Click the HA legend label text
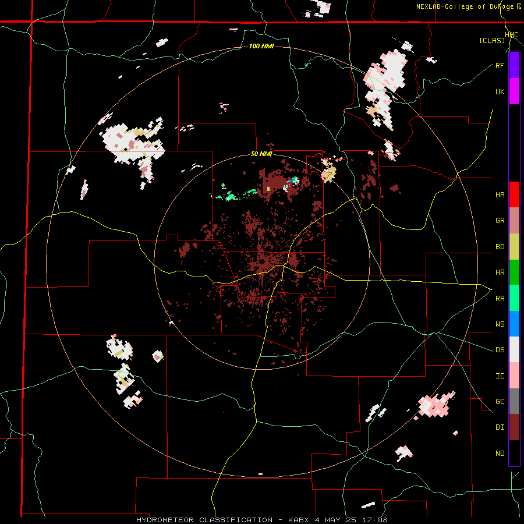Image resolution: width=524 pixels, height=524 pixels. click(x=500, y=195)
